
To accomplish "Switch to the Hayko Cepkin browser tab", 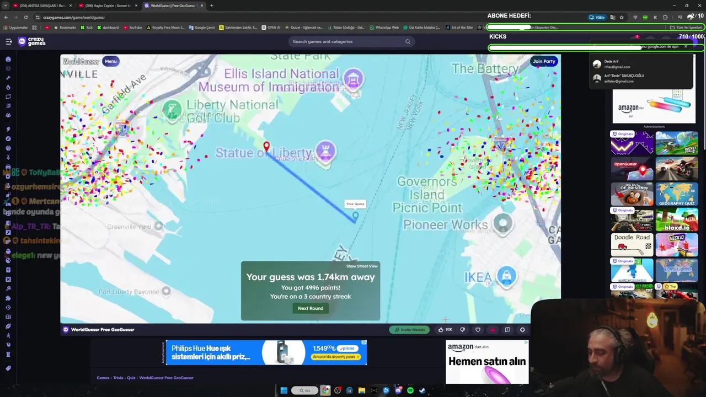I will point(109,6).
